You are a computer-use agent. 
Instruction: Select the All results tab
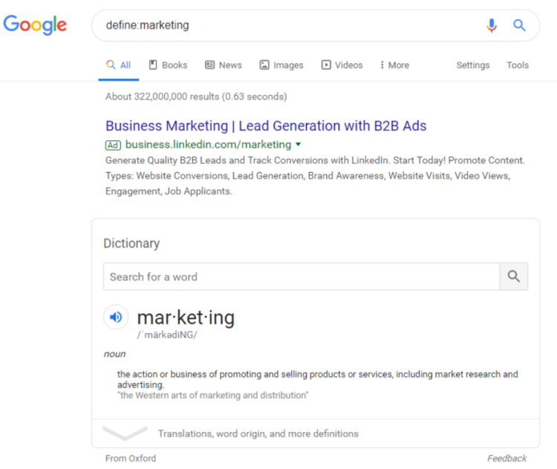click(x=119, y=65)
